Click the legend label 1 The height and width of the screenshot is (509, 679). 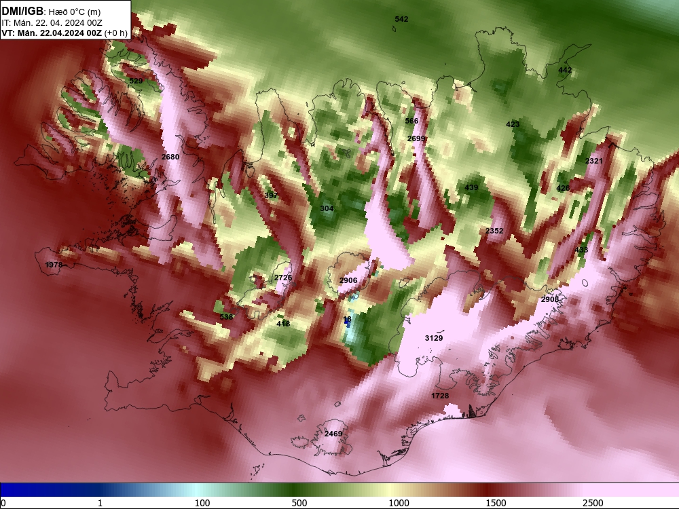pos(100,503)
